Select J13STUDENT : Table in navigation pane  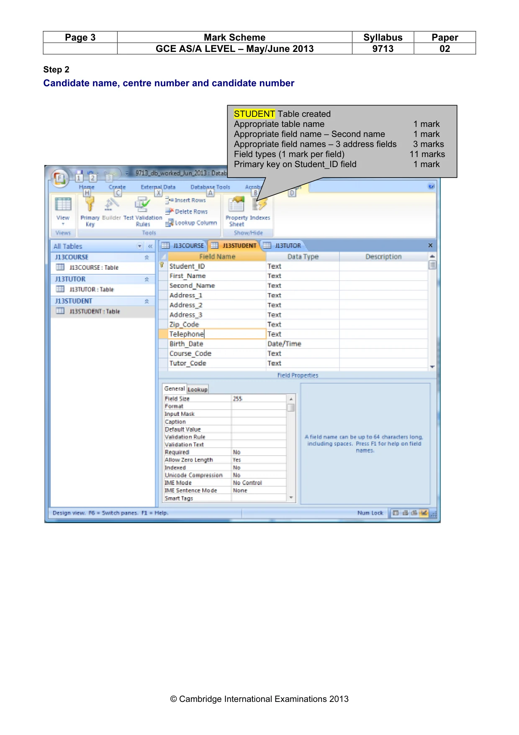coord(103,311)
